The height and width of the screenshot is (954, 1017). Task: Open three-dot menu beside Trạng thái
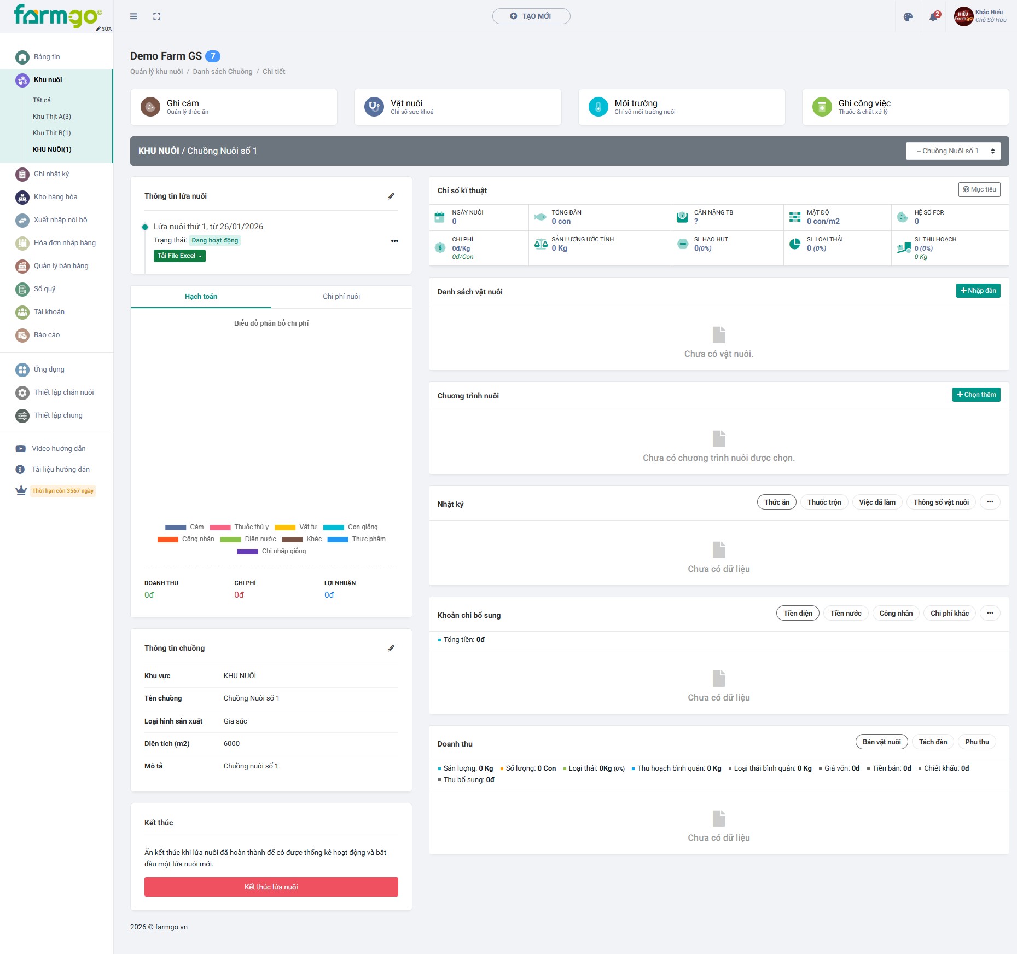[394, 241]
